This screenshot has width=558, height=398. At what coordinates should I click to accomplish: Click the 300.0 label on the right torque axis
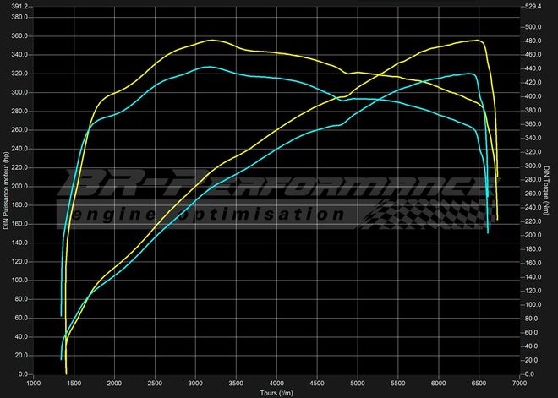[531, 166]
